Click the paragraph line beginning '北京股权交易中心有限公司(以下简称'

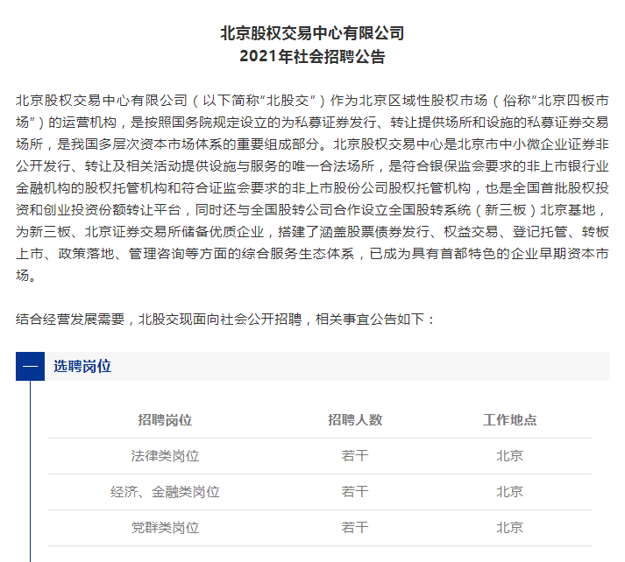312,101
